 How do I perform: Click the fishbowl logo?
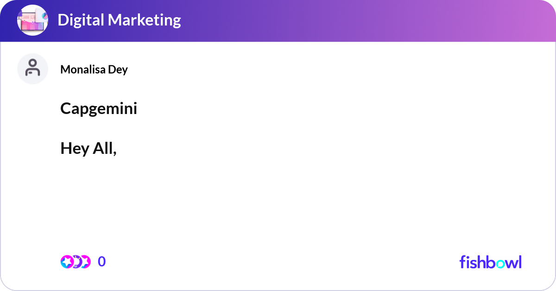490,262
